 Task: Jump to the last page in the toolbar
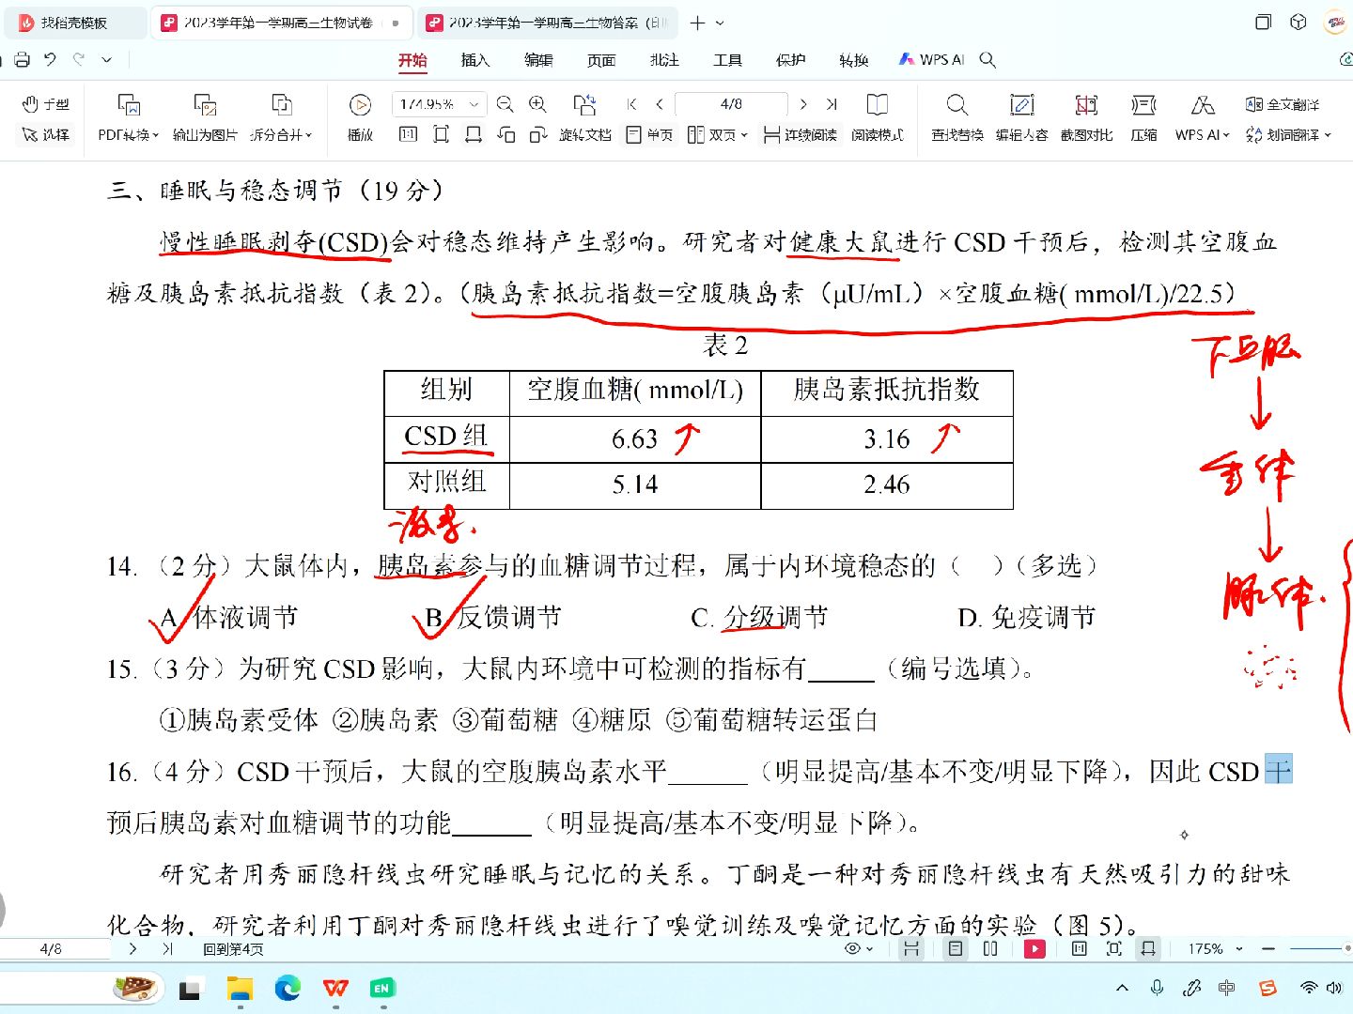tap(832, 104)
